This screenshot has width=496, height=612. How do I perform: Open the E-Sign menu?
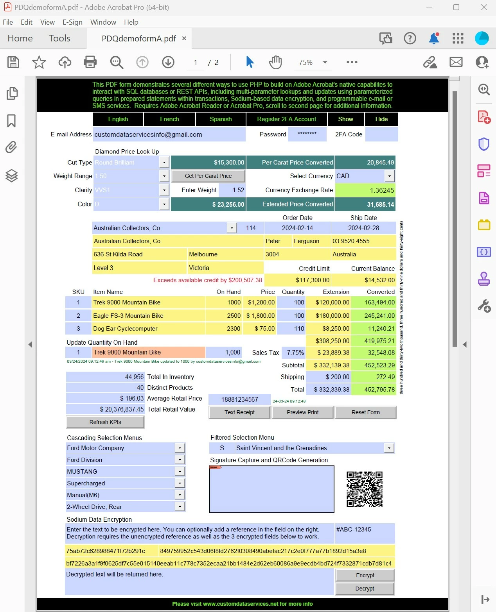point(72,22)
